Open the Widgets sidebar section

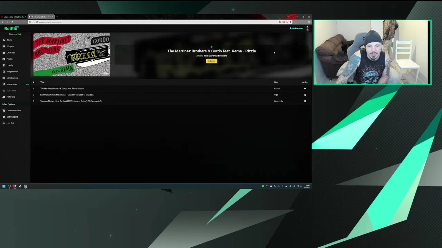click(10, 46)
